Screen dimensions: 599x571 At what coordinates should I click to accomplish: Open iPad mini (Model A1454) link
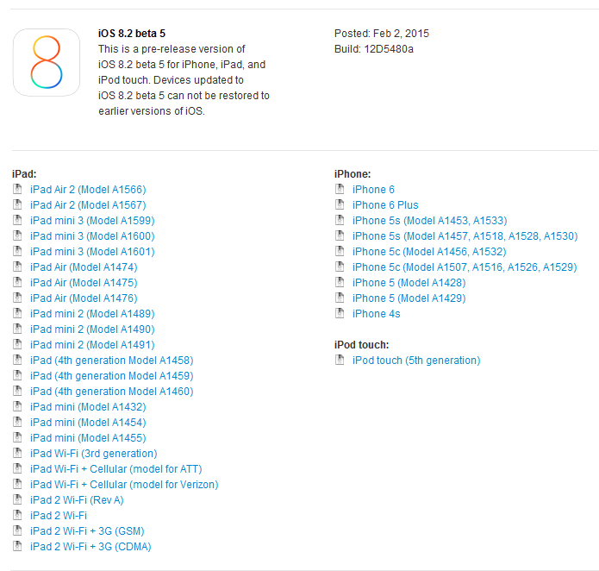(88, 423)
